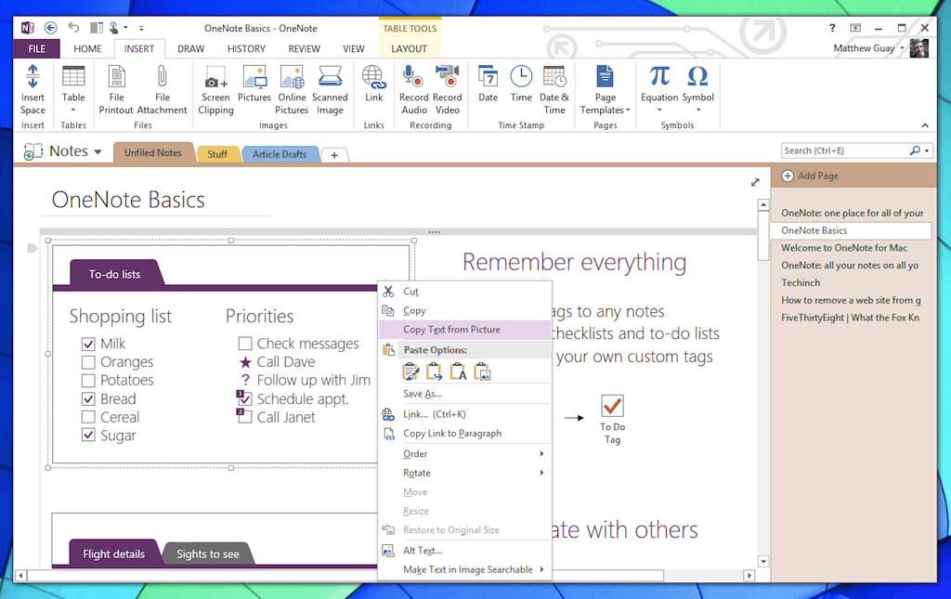Expand page to full view arrow

point(755,182)
